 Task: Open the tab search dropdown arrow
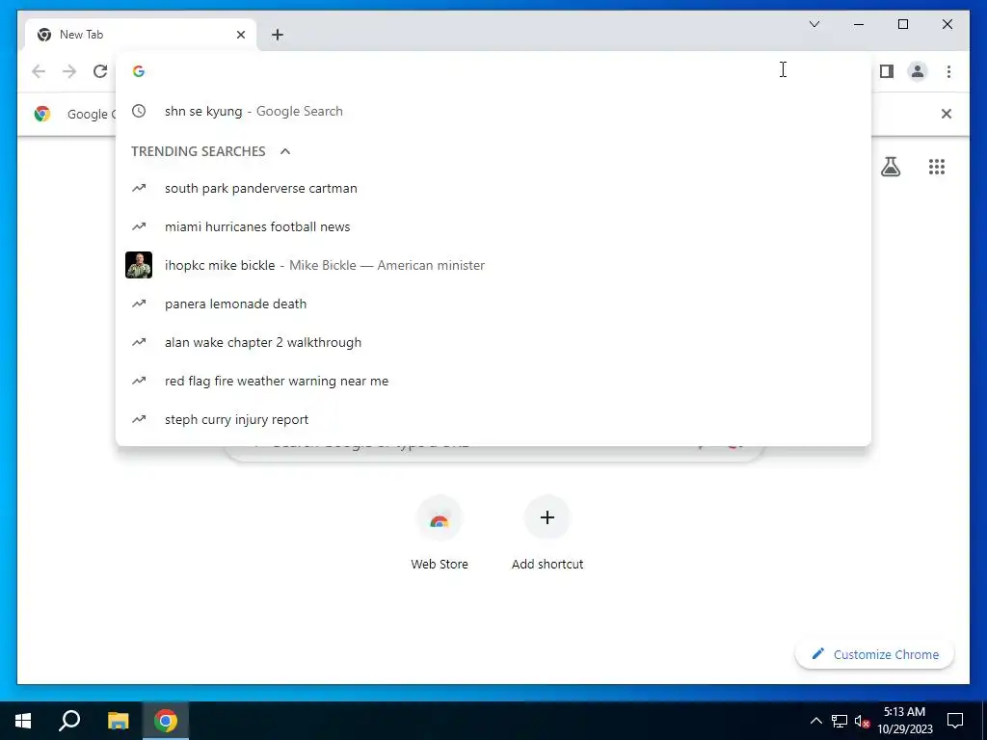(814, 24)
